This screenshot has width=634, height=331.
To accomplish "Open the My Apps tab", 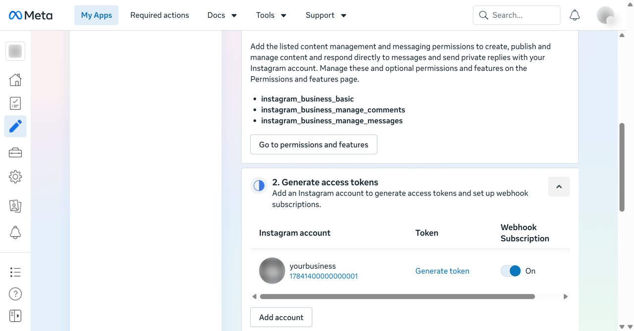I will [97, 15].
